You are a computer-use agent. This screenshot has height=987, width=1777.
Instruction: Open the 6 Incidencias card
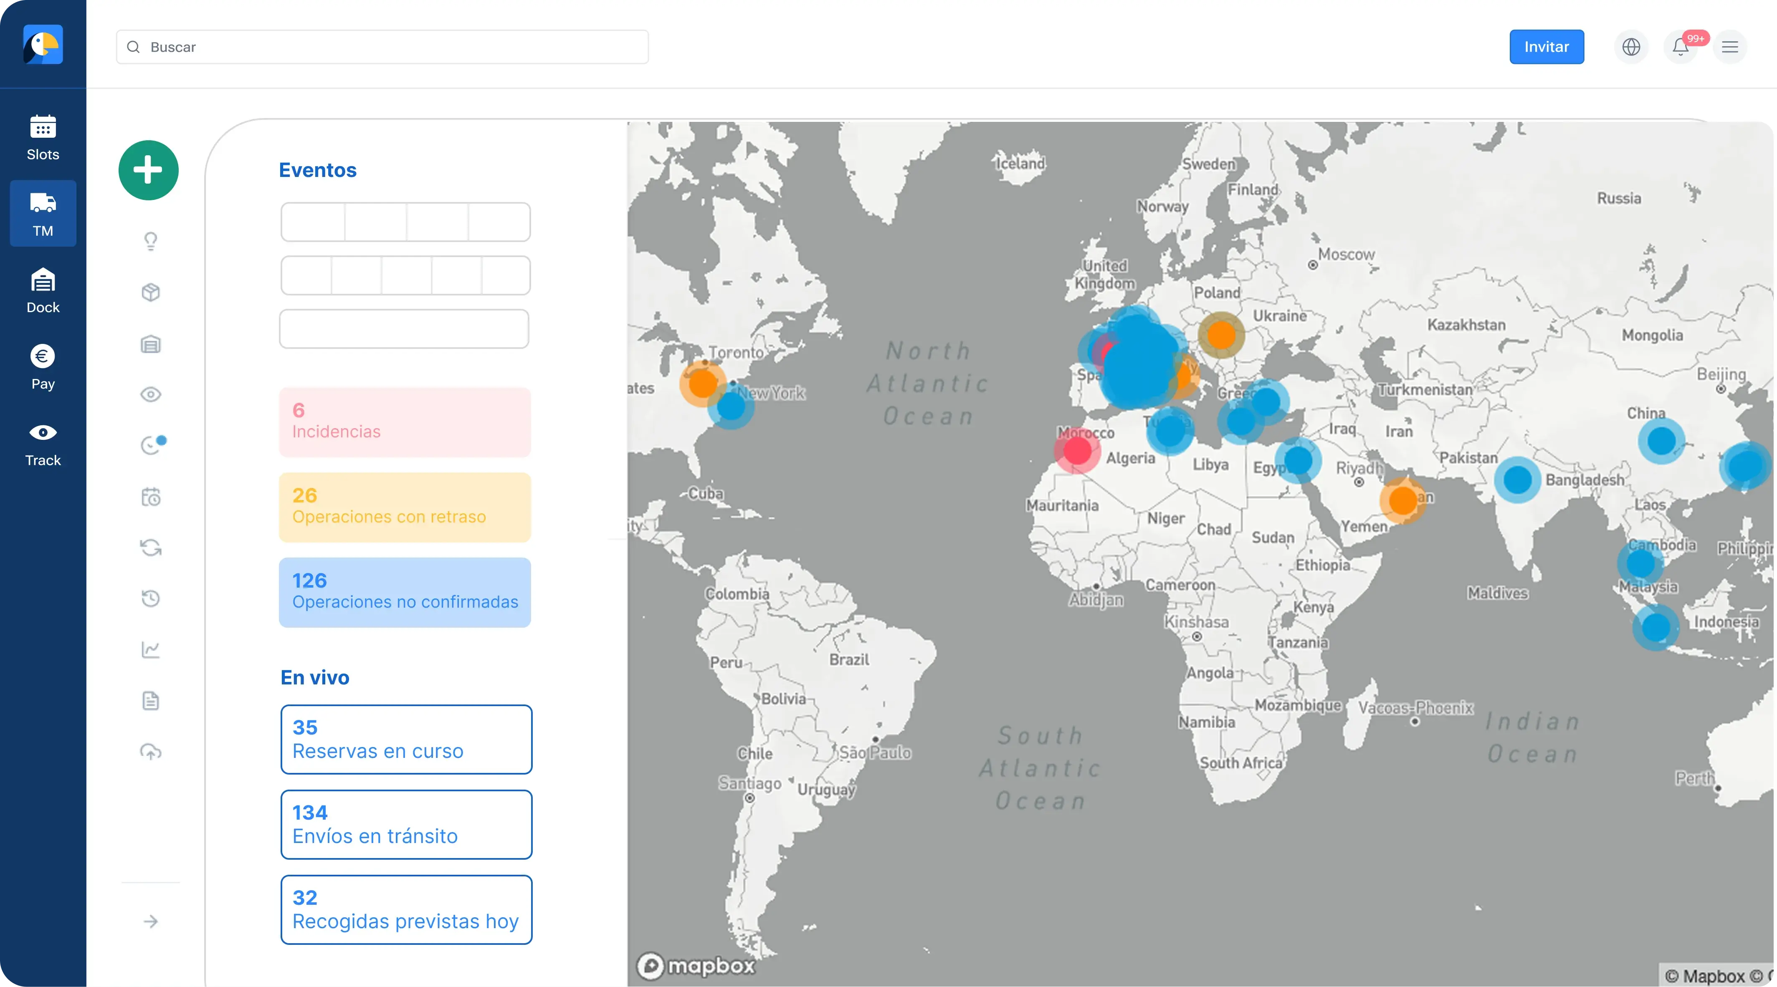tap(405, 422)
